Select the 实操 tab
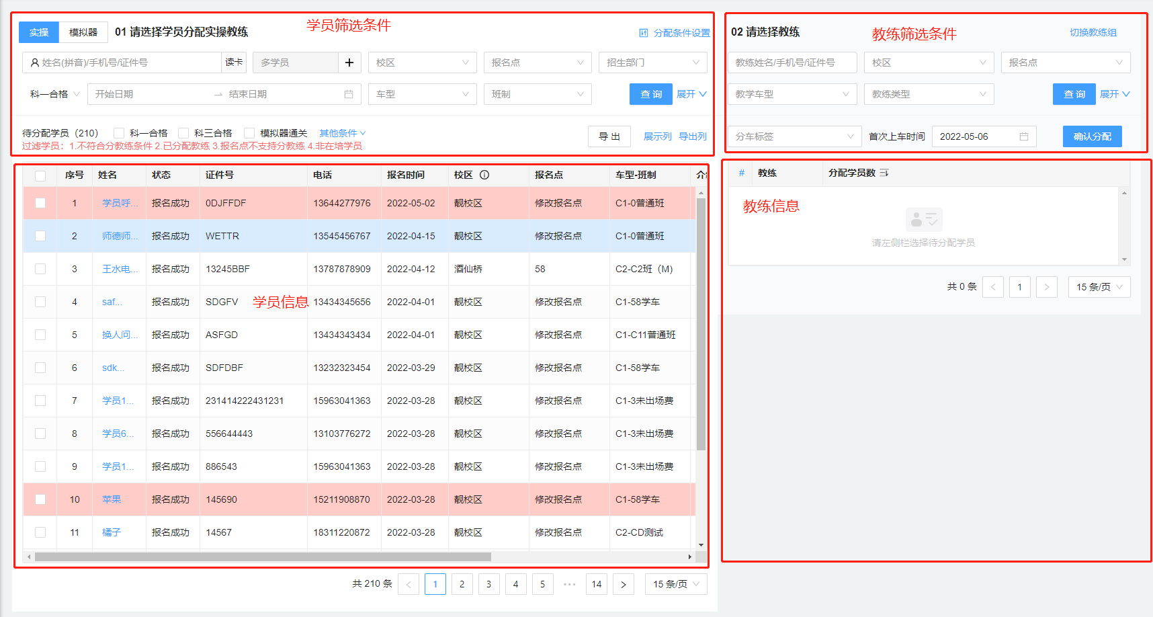This screenshot has height=617, width=1153. coord(39,32)
